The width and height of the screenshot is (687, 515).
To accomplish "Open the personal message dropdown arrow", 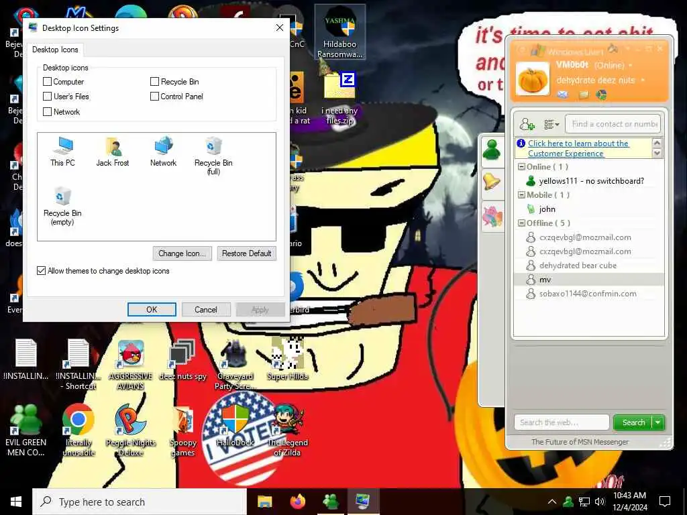I will click(642, 80).
